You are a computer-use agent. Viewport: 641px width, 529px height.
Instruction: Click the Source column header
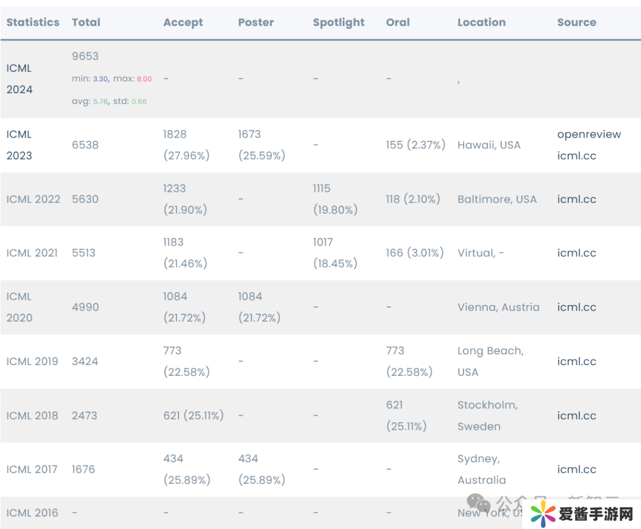point(576,23)
